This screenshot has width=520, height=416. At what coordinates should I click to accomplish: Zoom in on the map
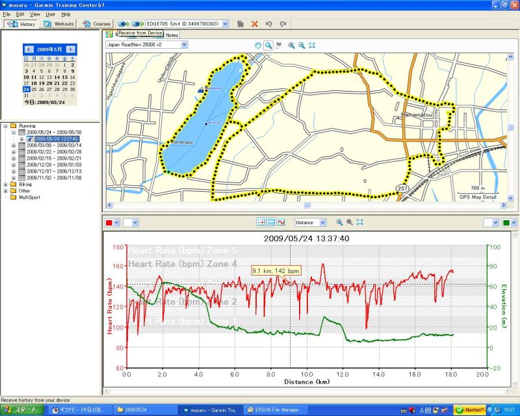coord(291,45)
